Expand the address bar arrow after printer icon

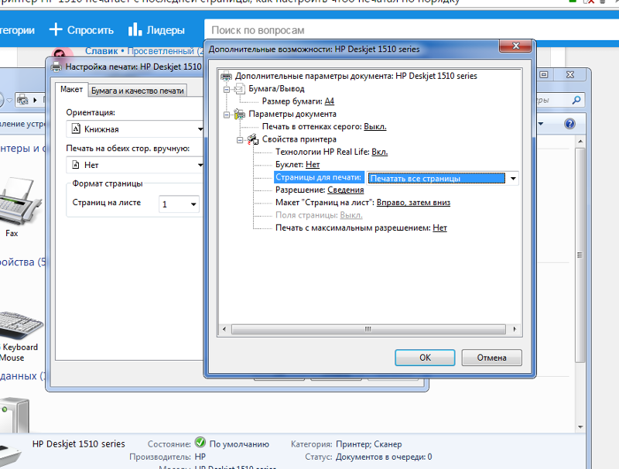click(35, 100)
